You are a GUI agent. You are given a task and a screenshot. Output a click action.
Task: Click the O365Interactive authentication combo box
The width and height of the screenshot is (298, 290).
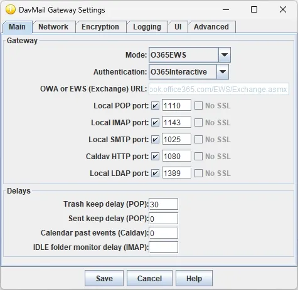189,72
